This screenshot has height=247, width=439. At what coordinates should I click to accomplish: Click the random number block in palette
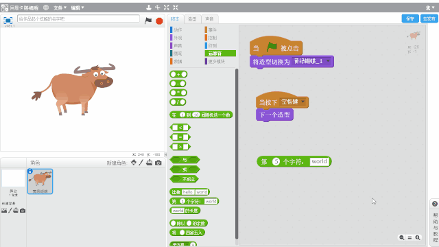tap(201, 115)
